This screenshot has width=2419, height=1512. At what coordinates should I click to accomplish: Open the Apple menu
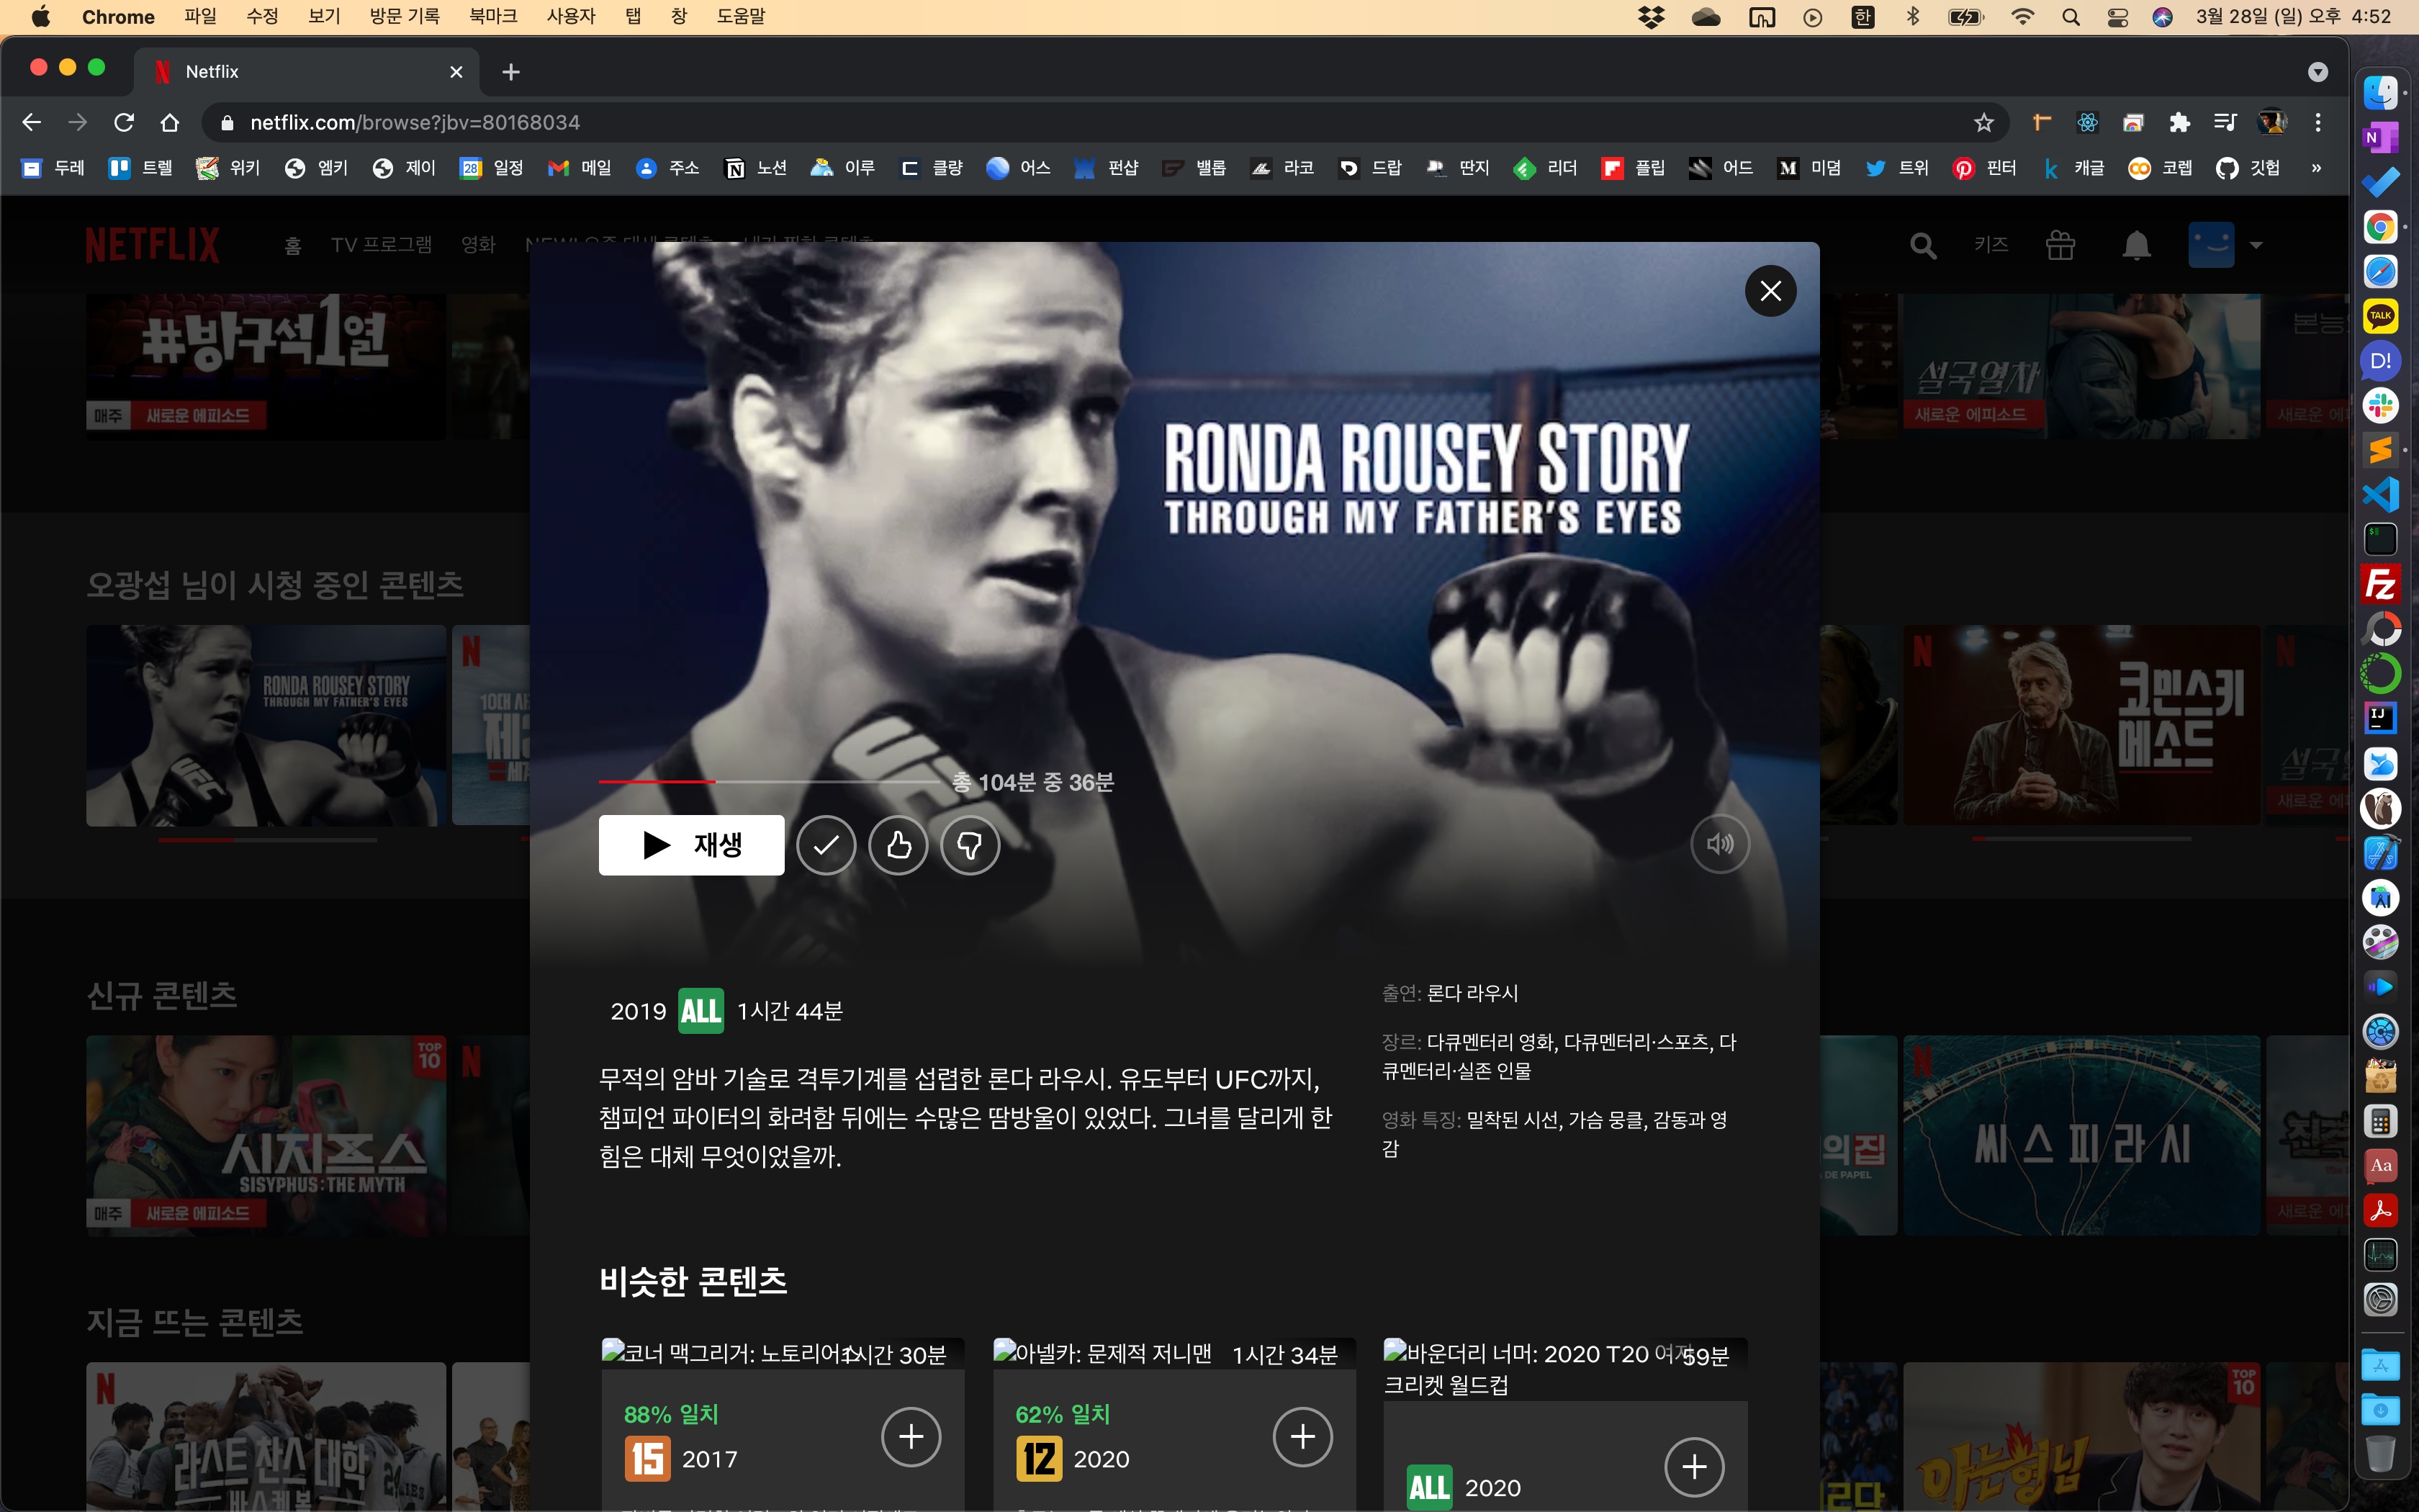(40, 16)
